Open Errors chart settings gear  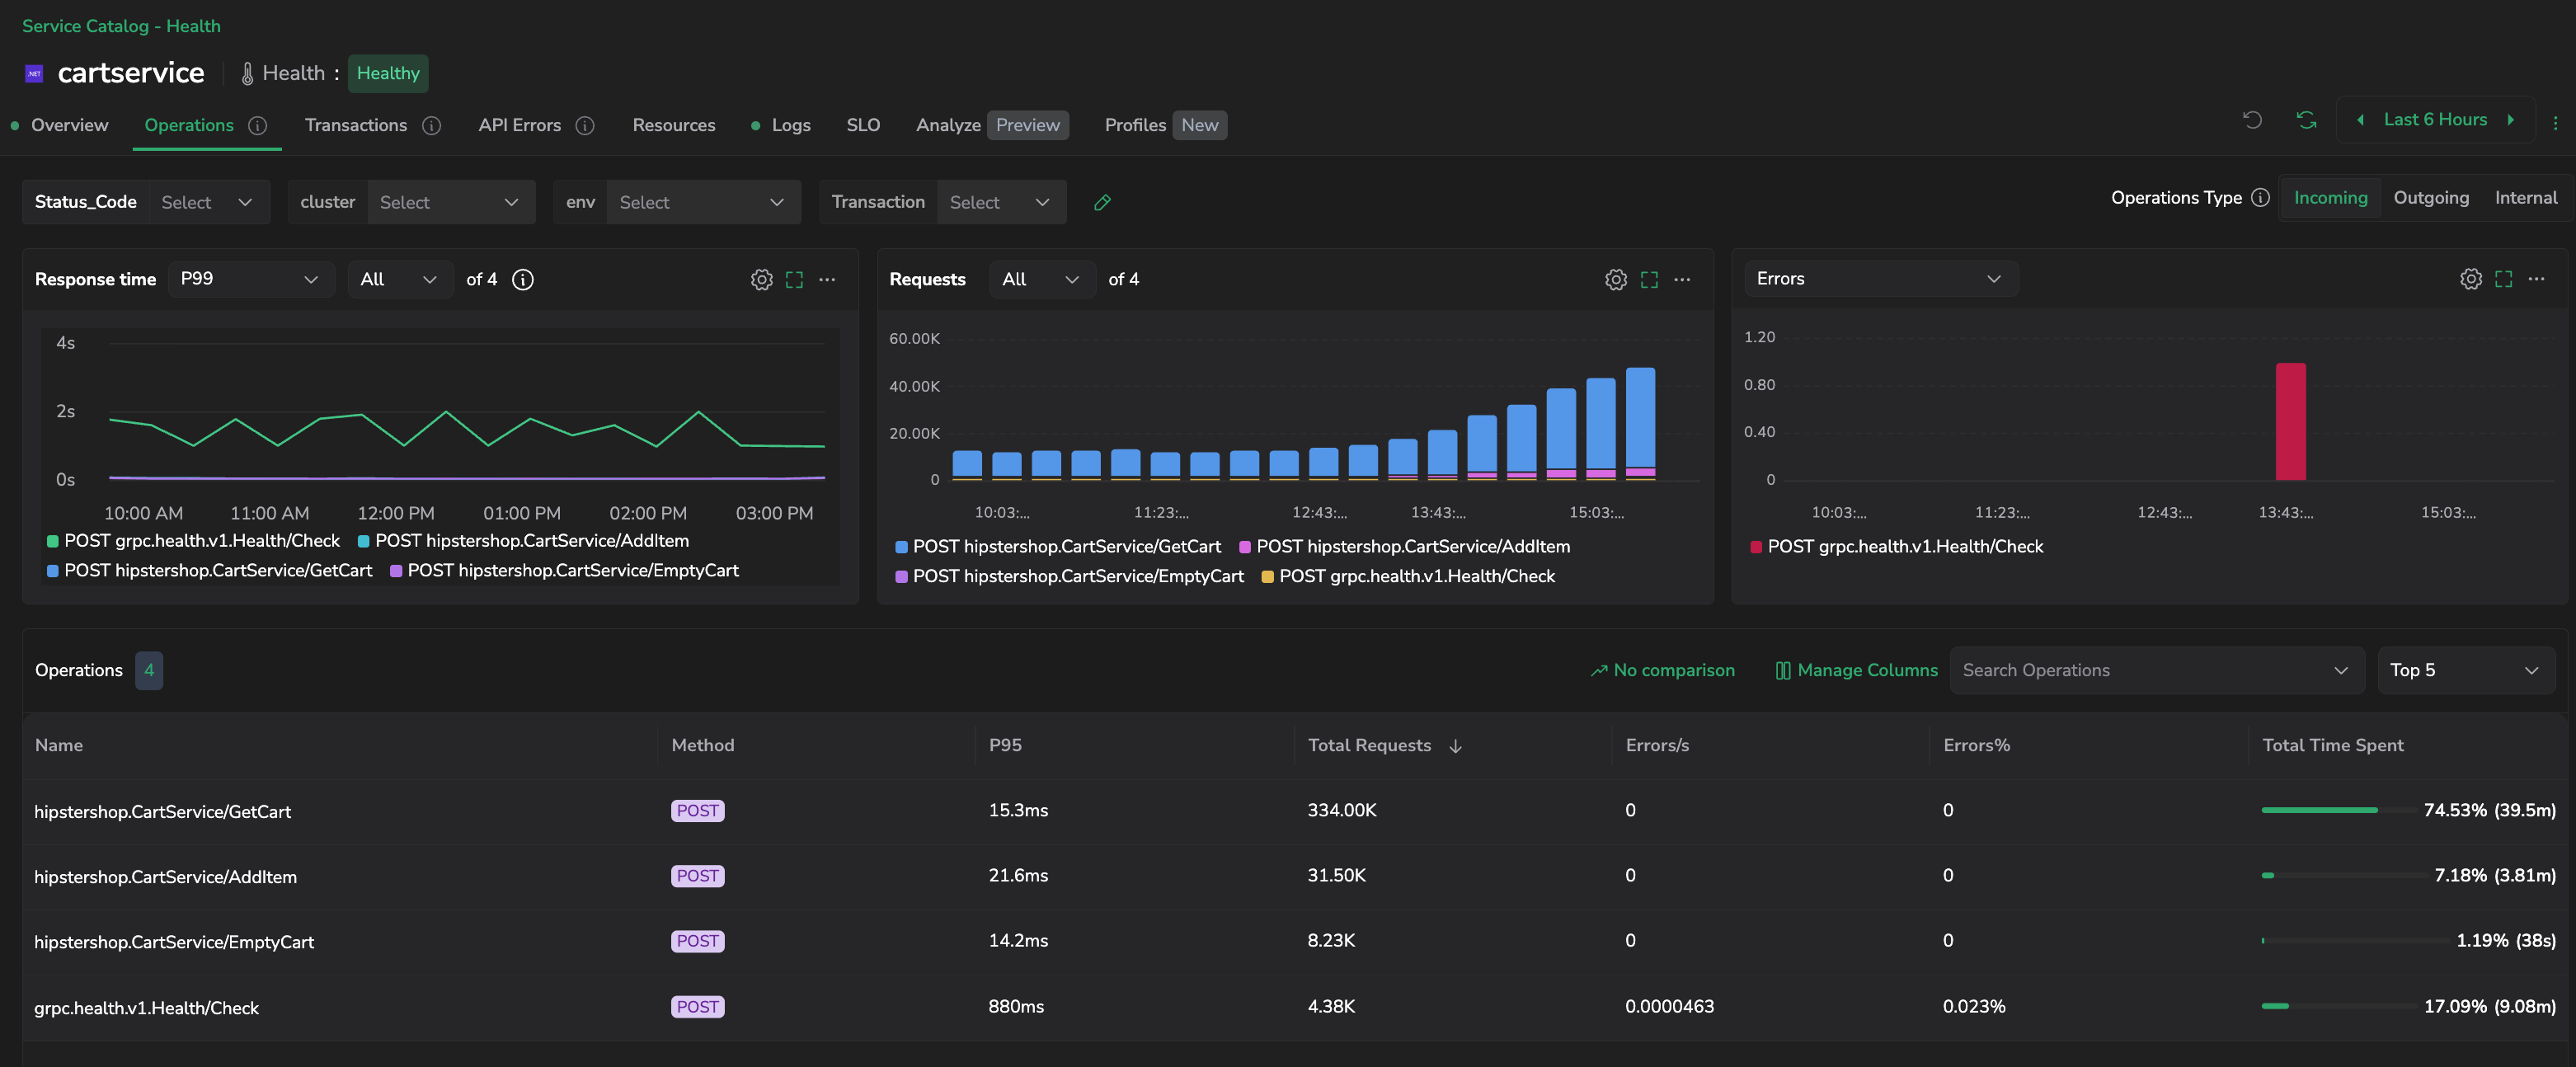pos(2471,278)
